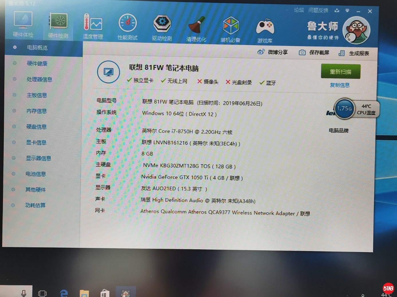Click the 无线上网 feature indicator
This screenshot has height=297, width=397.
(x=174, y=81)
